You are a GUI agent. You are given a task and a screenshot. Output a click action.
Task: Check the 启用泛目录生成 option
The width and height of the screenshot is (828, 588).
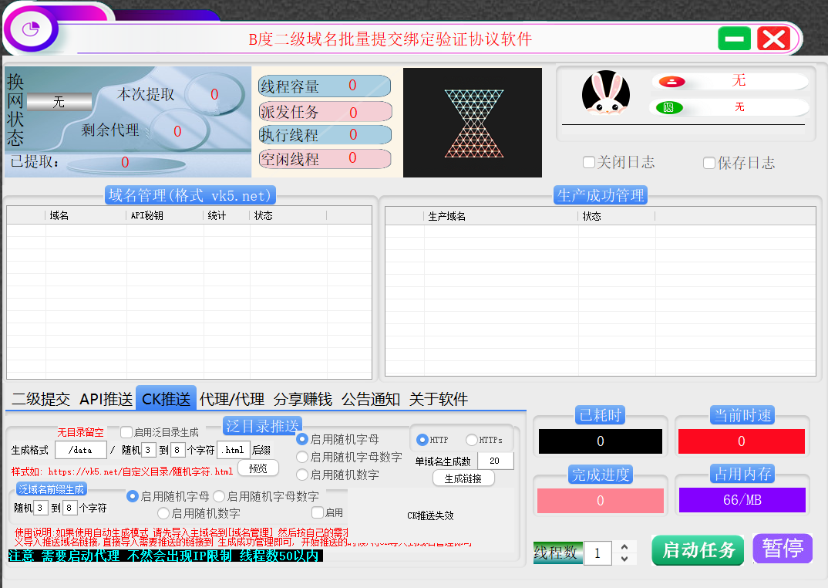click(126, 432)
